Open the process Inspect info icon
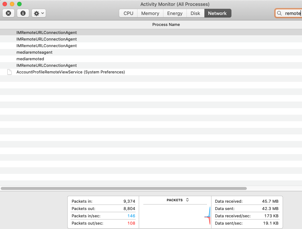The image size is (302, 229). [x=23, y=13]
